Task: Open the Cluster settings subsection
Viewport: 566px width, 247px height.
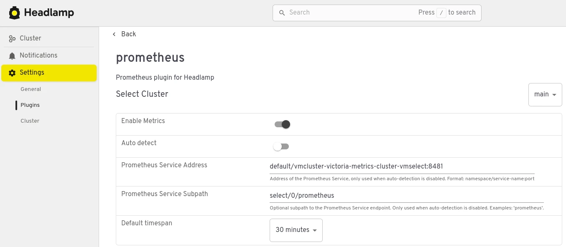Action: (x=30, y=121)
